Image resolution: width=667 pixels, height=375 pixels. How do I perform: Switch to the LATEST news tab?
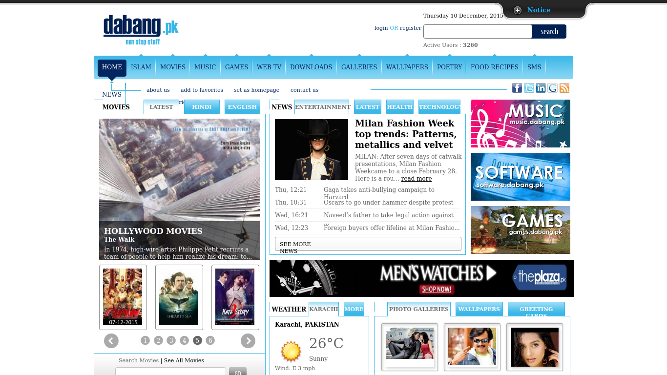point(368,107)
